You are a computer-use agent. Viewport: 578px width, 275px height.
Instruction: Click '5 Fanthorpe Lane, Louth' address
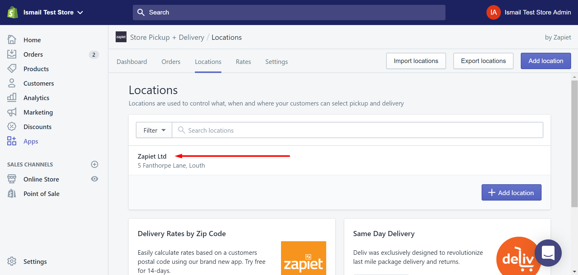tap(171, 165)
